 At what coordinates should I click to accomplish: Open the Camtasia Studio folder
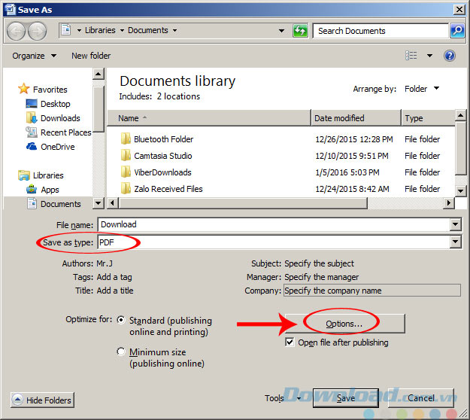(162, 156)
